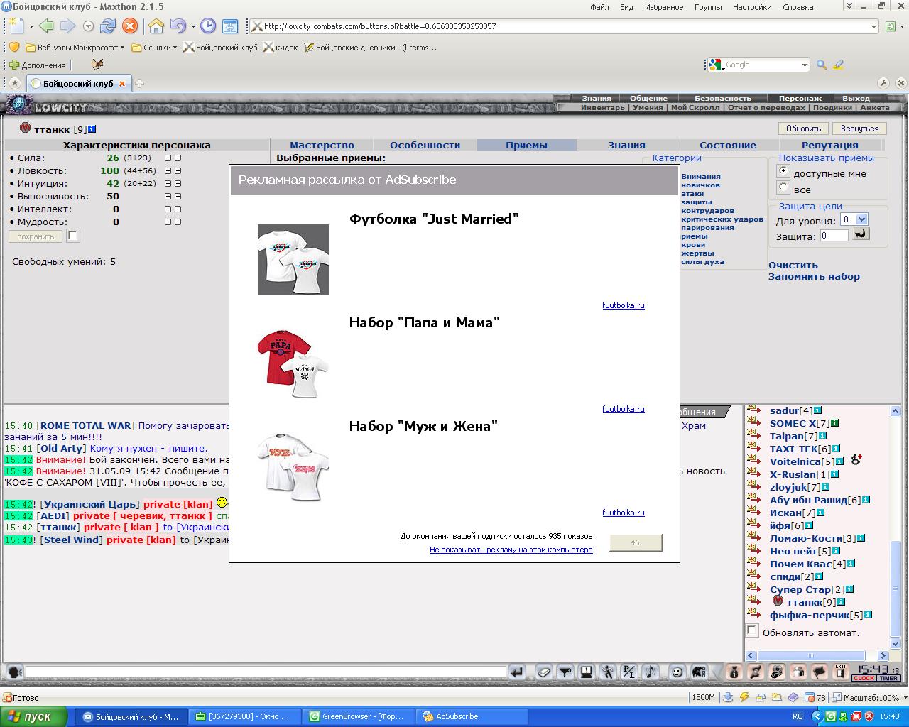This screenshot has height=727, width=909.
Task: Click the red Stop loading icon
Action: [x=129, y=26]
